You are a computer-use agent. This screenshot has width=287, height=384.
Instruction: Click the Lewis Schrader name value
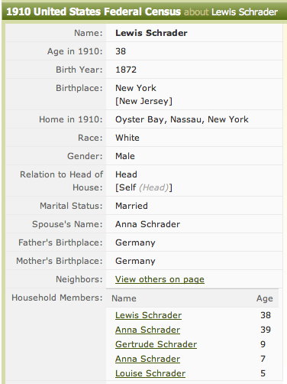coord(151,33)
